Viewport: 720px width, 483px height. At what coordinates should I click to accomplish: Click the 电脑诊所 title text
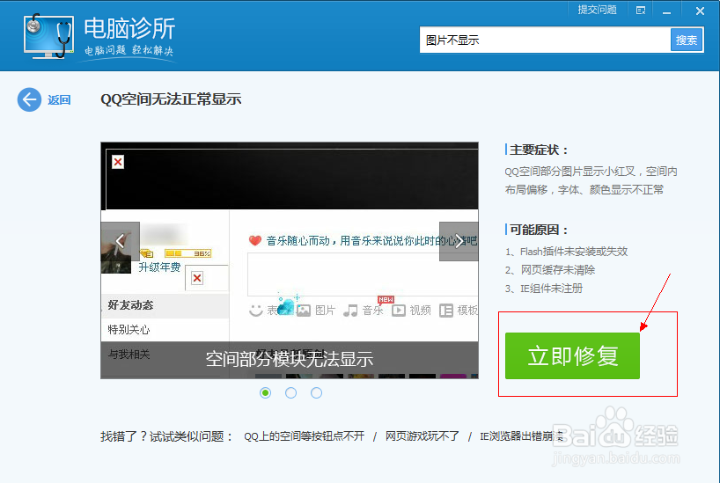click(x=129, y=28)
